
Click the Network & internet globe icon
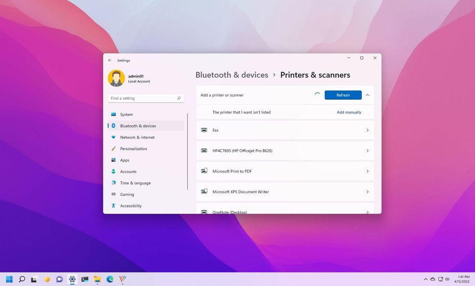(114, 137)
